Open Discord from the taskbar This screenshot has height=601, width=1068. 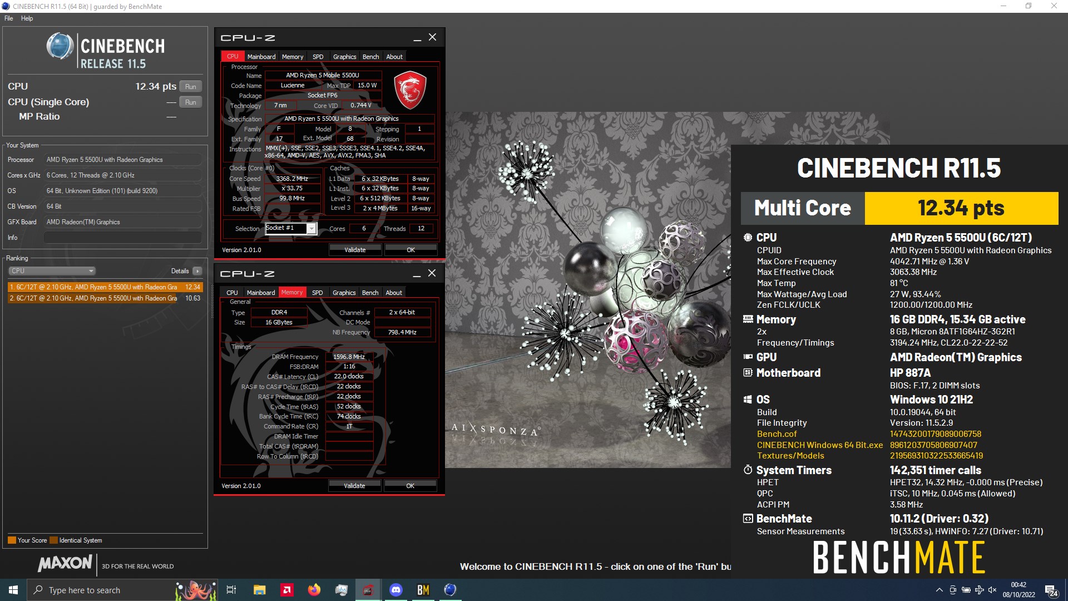395,590
